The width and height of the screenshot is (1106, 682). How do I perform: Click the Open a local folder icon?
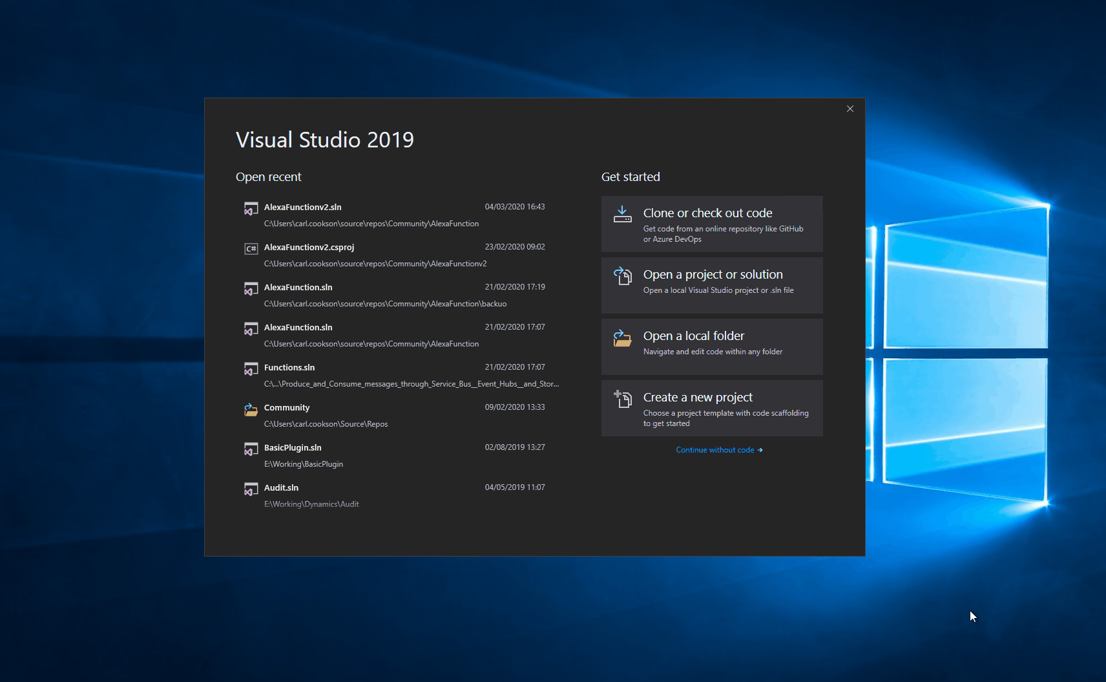point(622,338)
